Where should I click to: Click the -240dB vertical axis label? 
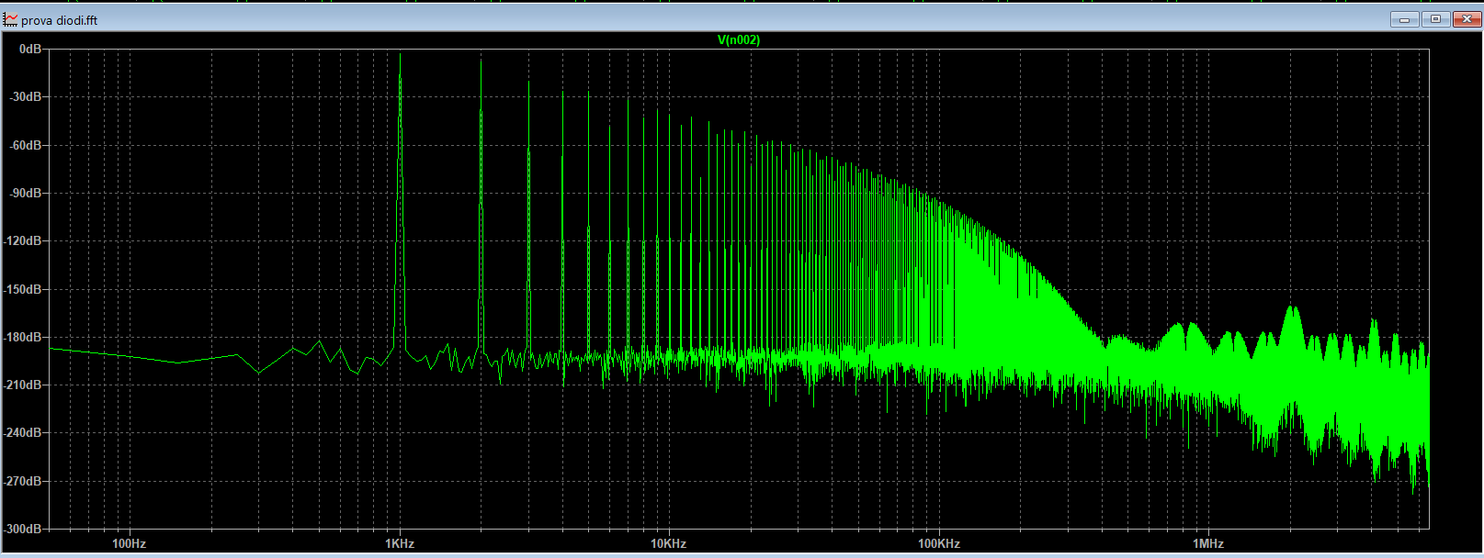pyautogui.click(x=22, y=432)
